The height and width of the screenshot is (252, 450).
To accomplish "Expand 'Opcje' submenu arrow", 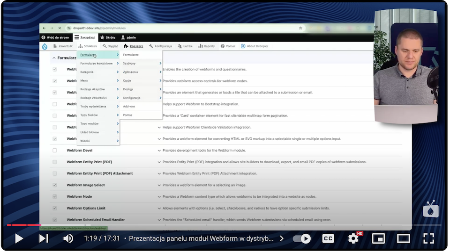I will [160, 80].
